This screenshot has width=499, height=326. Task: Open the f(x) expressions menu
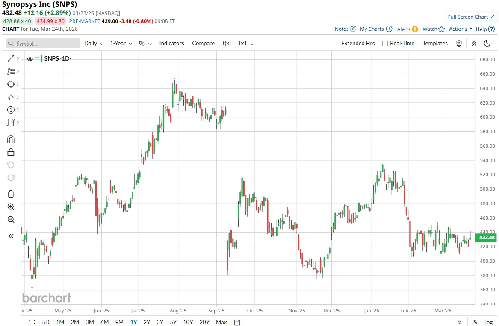227,44
